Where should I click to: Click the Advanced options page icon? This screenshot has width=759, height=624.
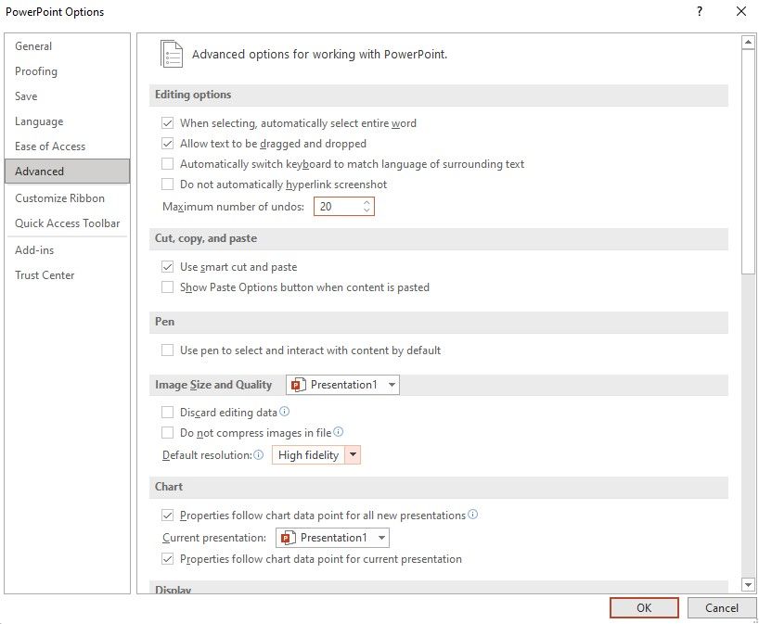(172, 54)
